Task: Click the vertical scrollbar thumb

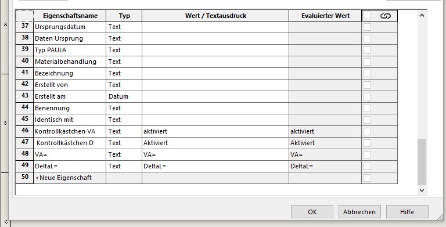Action: coord(422,162)
